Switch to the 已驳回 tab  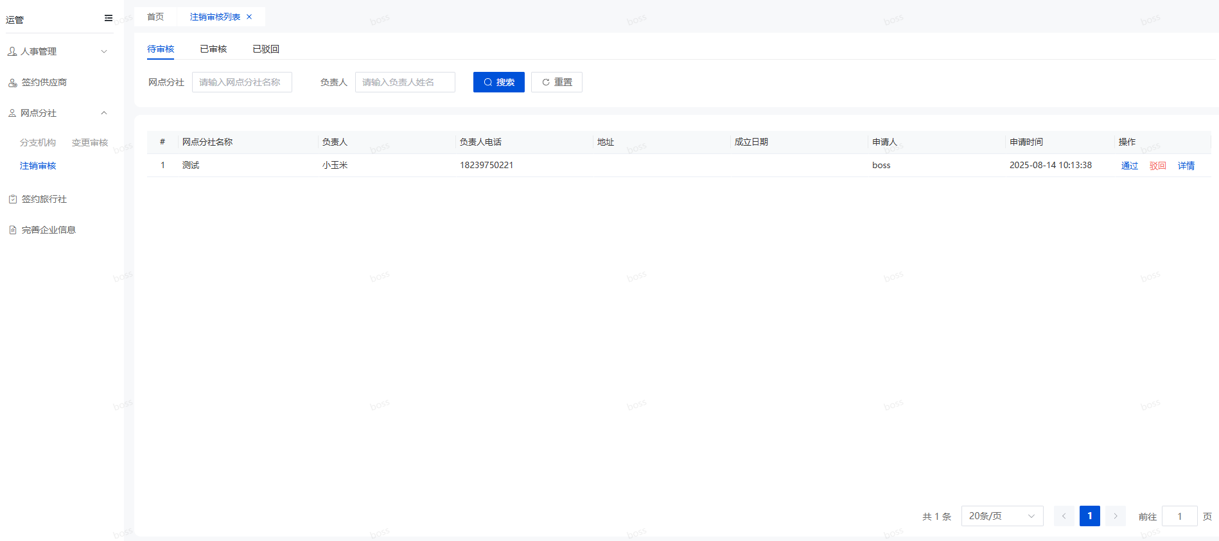[x=266, y=49]
